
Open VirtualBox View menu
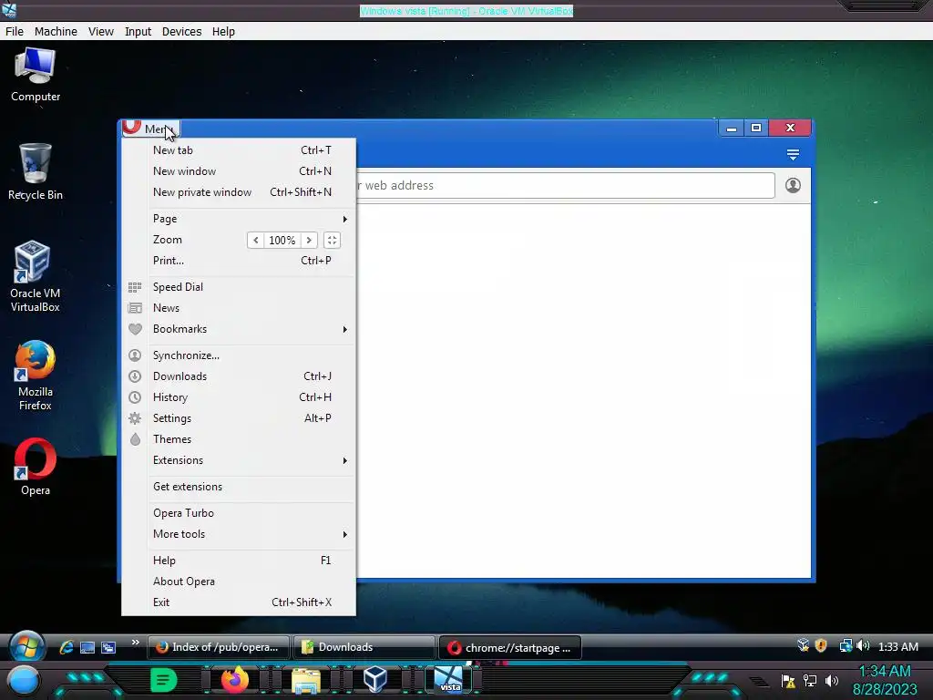pos(100,32)
